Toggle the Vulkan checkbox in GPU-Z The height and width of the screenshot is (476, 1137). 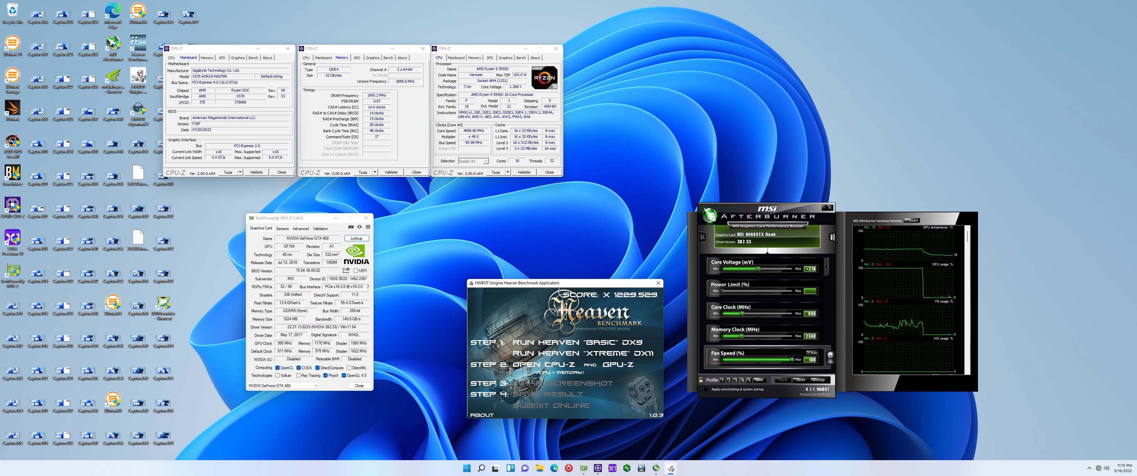point(278,375)
